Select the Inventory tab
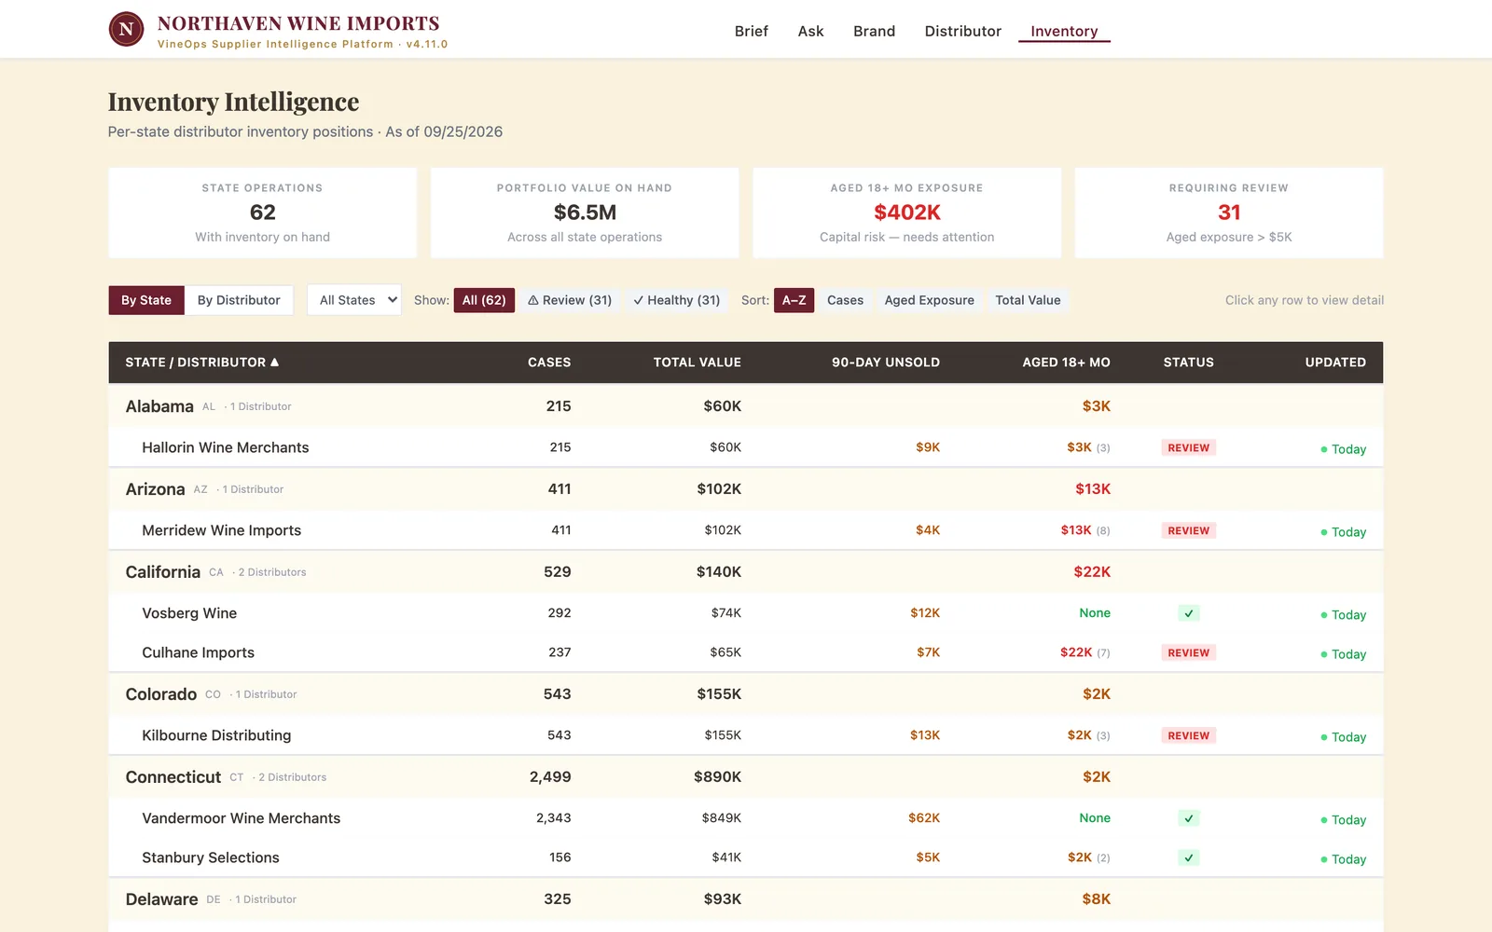The image size is (1492, 932). pyautogui.click(x=1064, y=31)
